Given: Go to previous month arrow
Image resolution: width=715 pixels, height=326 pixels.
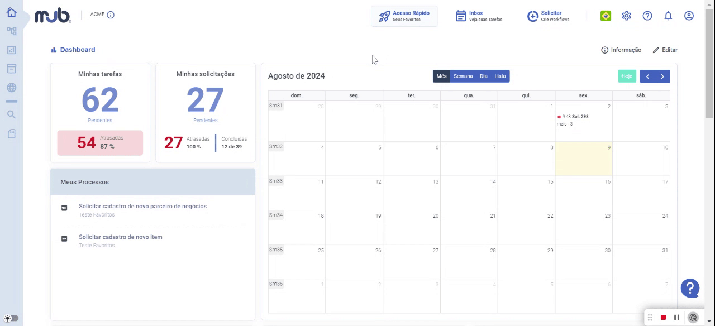Looking at the screenshot, I should pyautogui.click(x=647, y=76).
